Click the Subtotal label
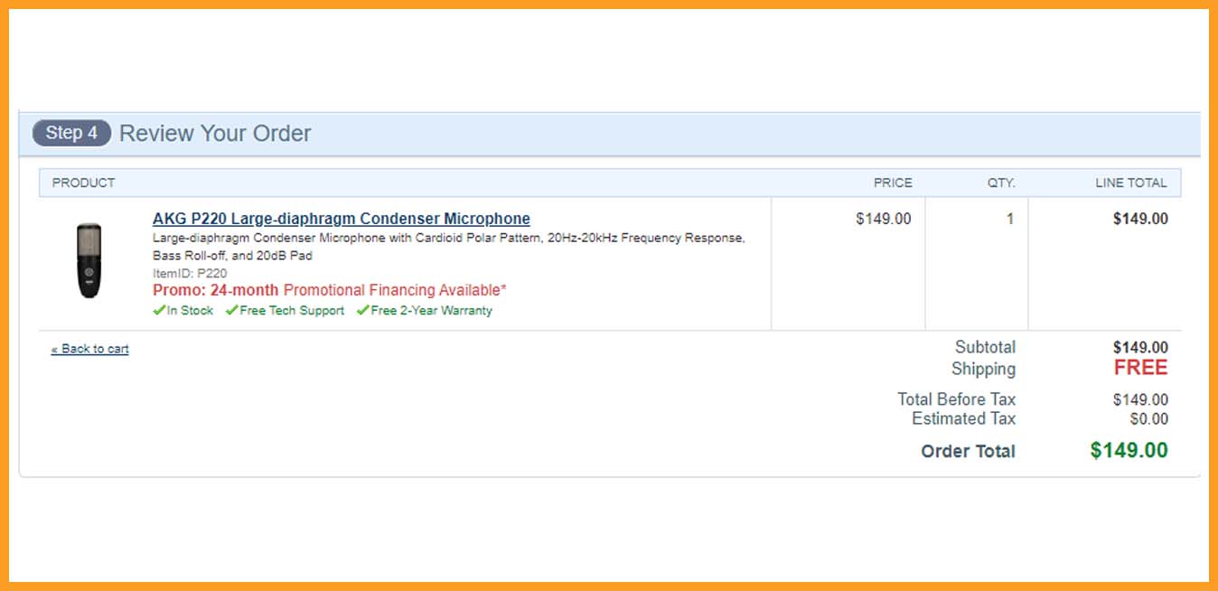The image size is (1218, 591). [985, 347]
